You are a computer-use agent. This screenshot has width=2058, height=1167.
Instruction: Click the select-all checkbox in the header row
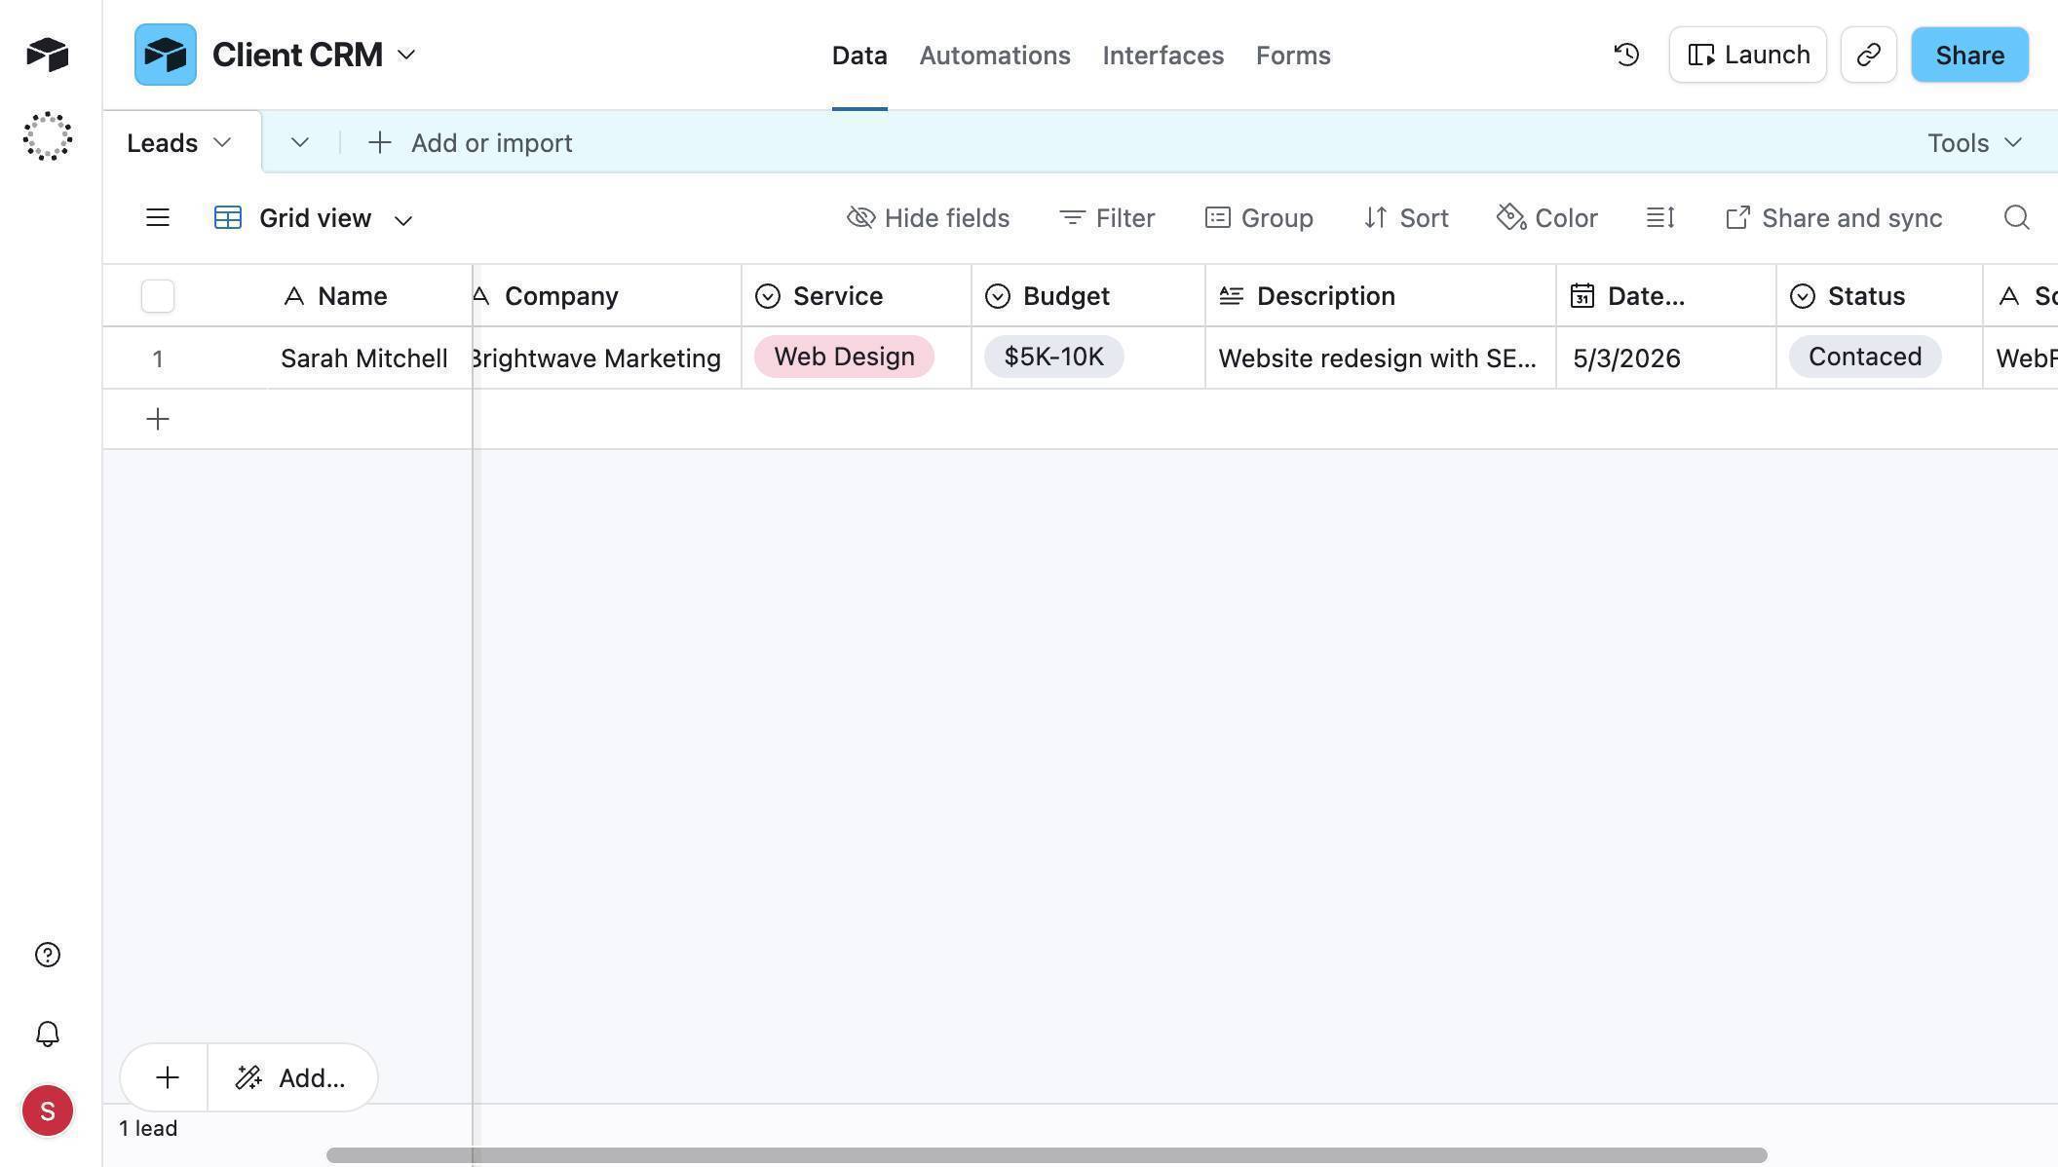[x=158, y=295]
